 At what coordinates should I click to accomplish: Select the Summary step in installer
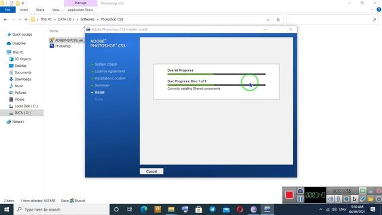(x=102, y=85)
